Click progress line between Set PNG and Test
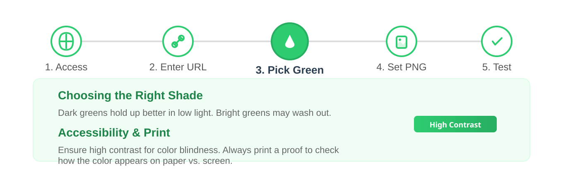 coord(449,41)
